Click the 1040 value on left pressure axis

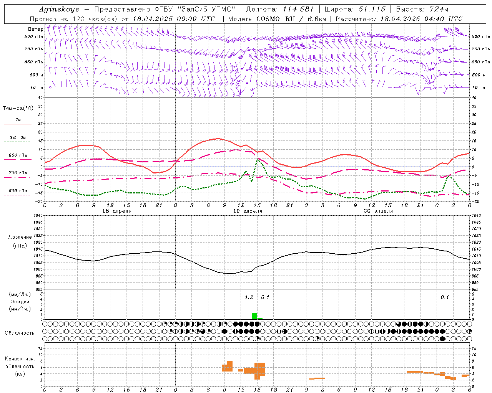pos(38,215)
